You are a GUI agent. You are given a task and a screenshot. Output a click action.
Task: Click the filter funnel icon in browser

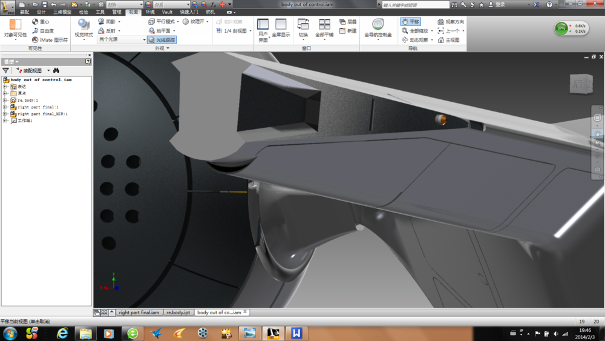[x=6, y=70]
